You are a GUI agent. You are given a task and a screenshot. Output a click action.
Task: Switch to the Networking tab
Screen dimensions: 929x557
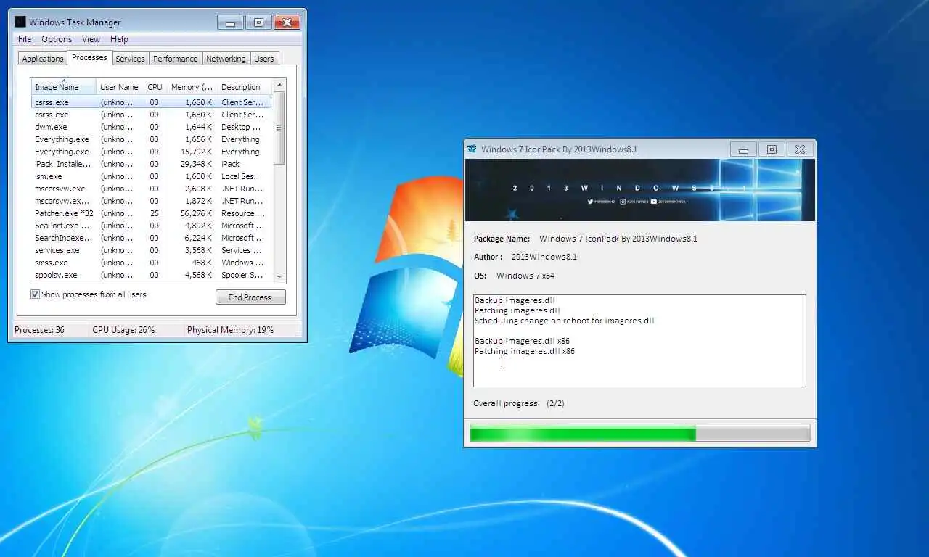pyautogui.click(x=226, y=59)
